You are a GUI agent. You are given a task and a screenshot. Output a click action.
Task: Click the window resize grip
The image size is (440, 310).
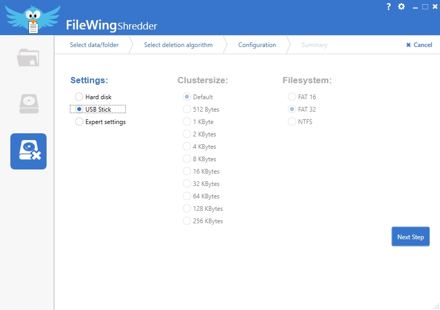click(436, 306)
